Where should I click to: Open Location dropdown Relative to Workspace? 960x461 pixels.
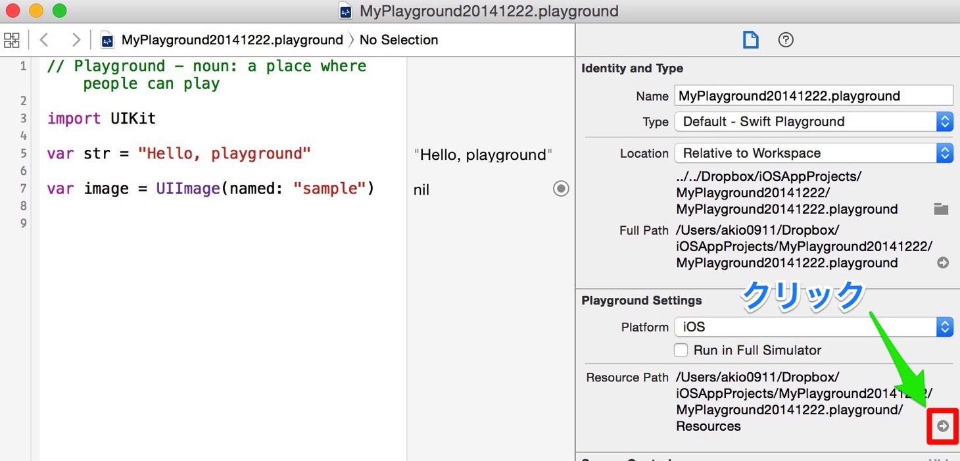tap(813, 153)
